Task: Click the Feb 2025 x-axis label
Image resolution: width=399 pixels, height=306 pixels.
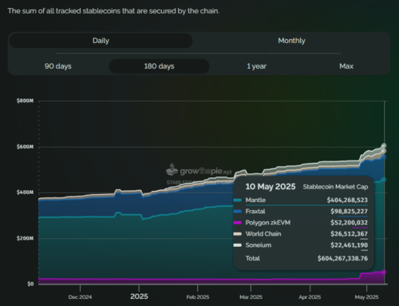Action: click(x=198, y=297)
